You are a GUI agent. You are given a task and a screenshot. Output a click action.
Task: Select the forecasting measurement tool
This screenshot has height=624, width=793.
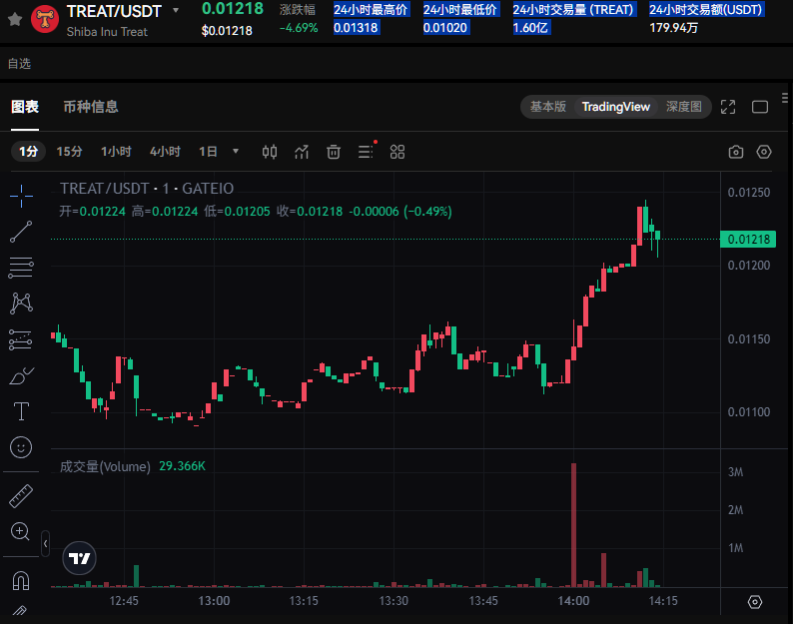[21, 339]
